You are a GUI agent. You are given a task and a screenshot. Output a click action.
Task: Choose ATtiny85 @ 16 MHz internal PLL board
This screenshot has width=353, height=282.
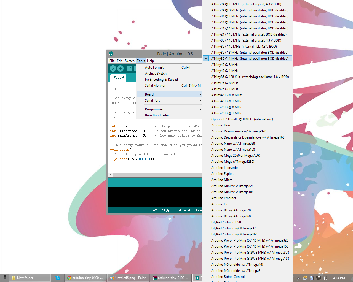click(x=247, y=47)
